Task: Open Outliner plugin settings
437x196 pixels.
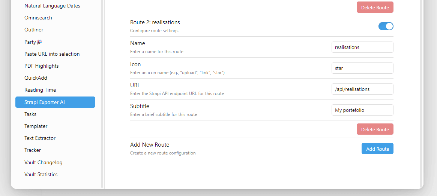Action: [34, 30]
